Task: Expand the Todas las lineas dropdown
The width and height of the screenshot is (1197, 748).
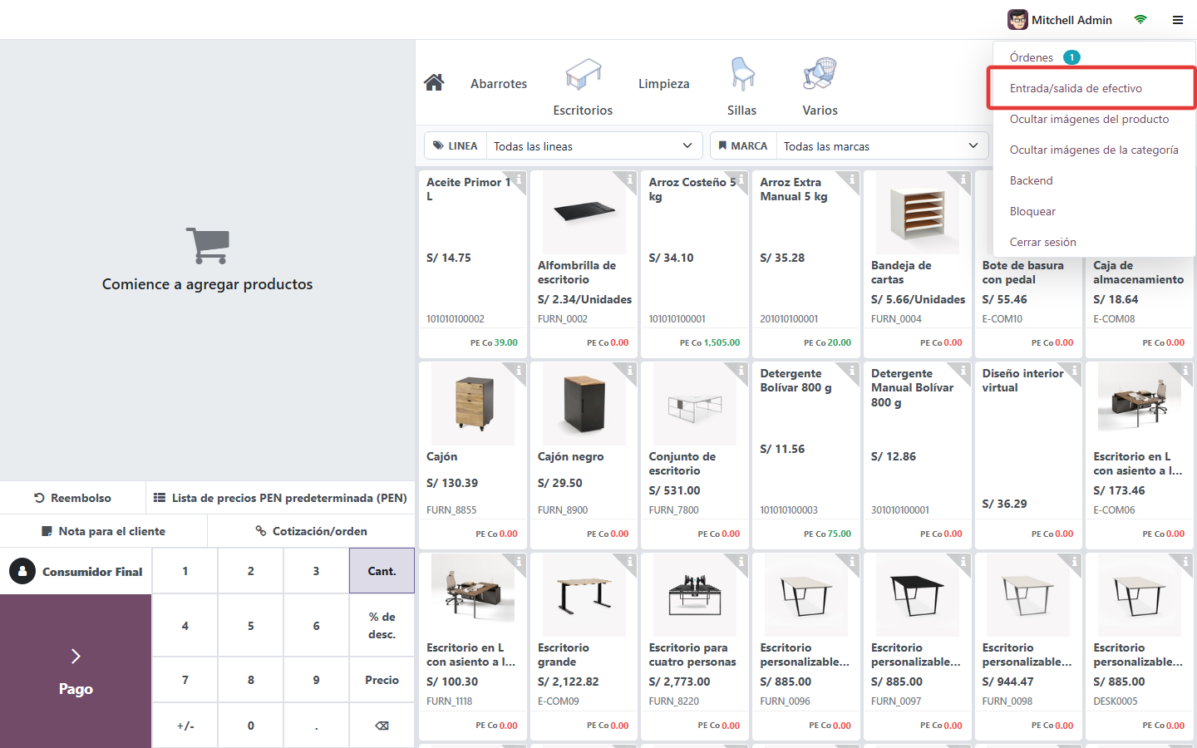Action: pos(594,146)
